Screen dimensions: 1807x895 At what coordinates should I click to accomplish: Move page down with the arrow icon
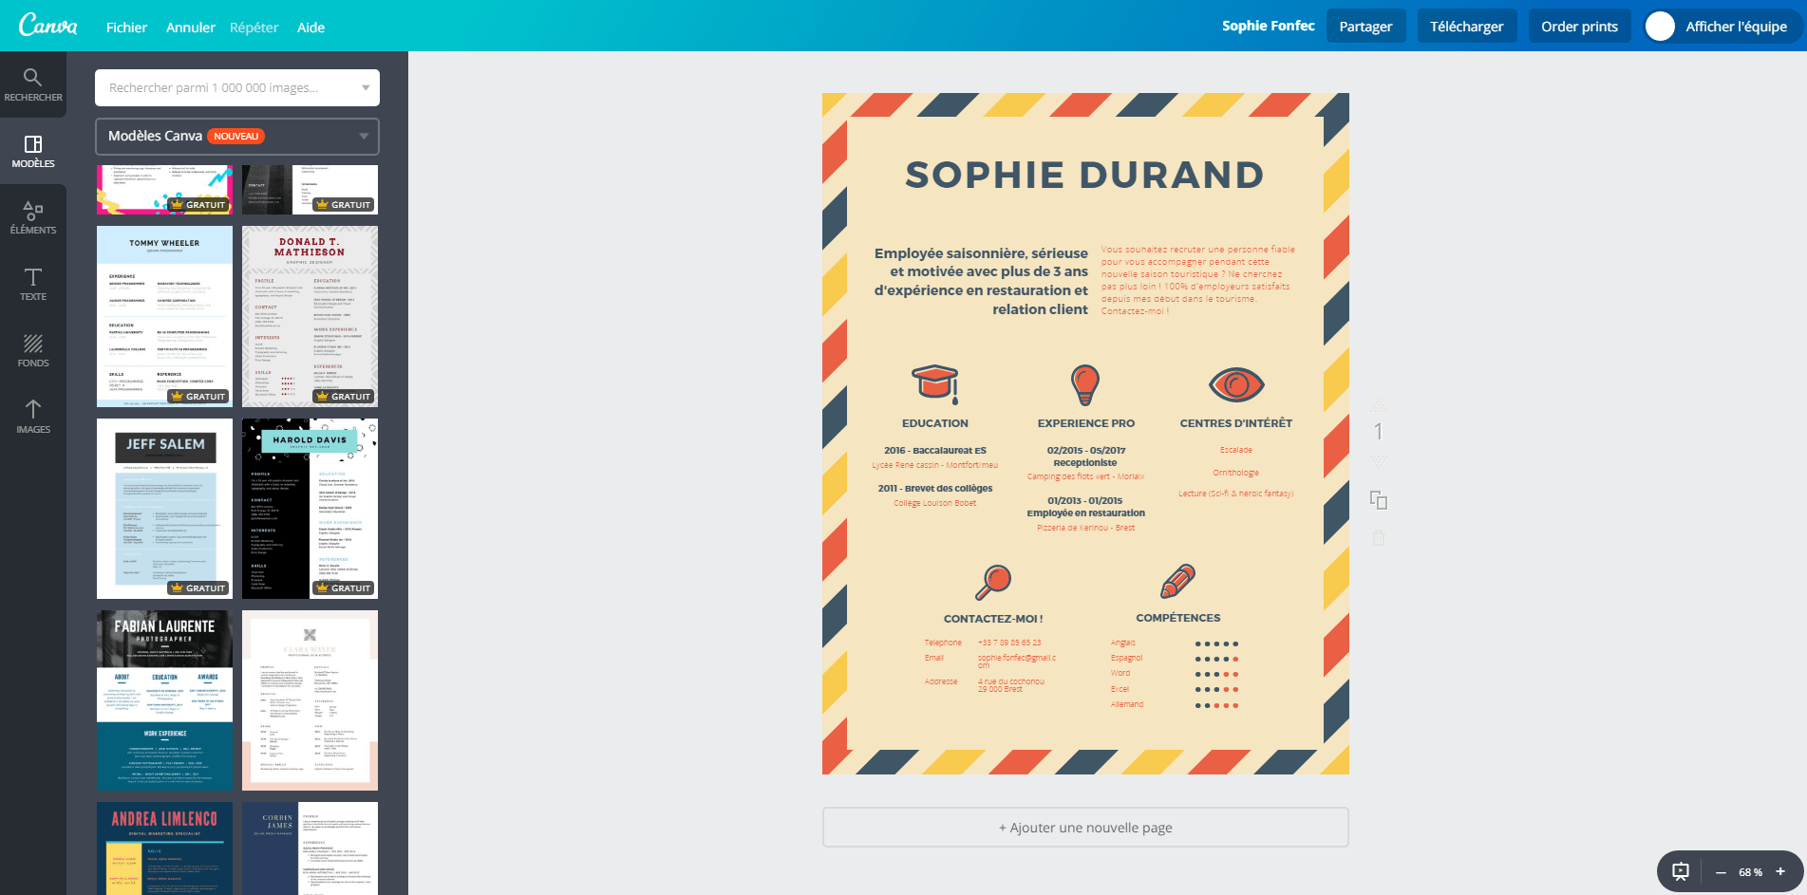(1379, 461)
